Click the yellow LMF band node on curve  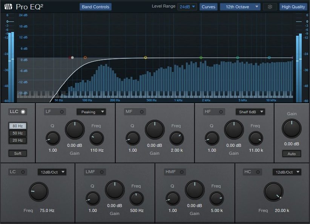click(146, 58)
